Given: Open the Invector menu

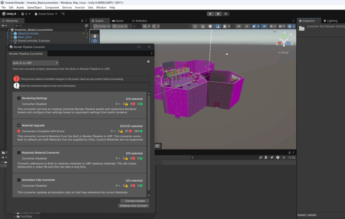Looking at the screenshot, I should [80, 7].
